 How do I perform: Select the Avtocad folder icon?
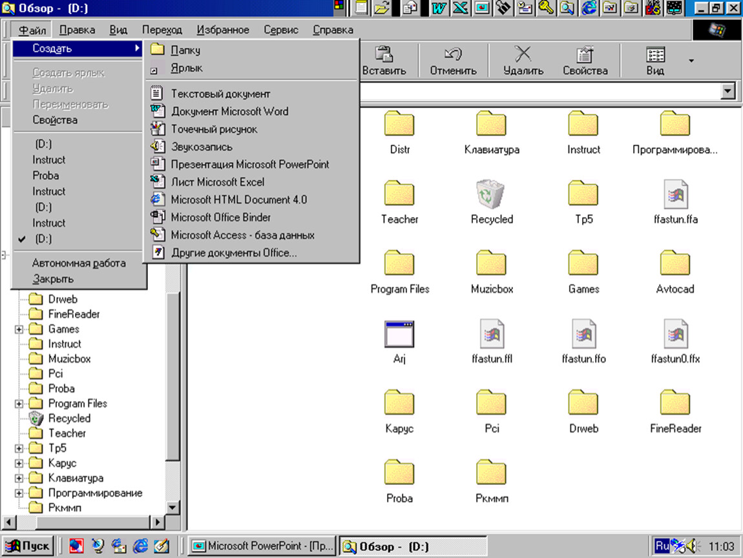675,263
